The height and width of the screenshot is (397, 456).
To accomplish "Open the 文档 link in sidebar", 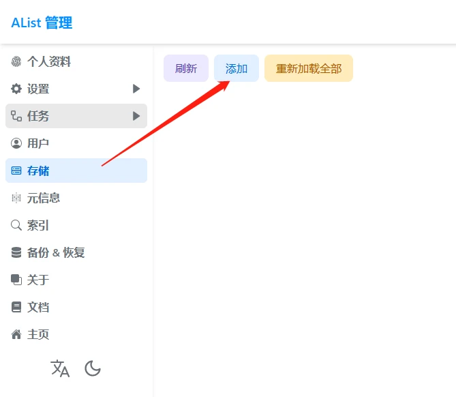I will tap(76, 307).
